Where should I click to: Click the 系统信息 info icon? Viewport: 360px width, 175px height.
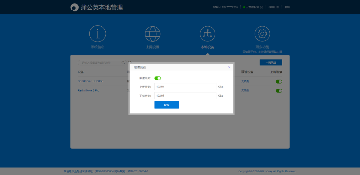(x=97, y=34)
